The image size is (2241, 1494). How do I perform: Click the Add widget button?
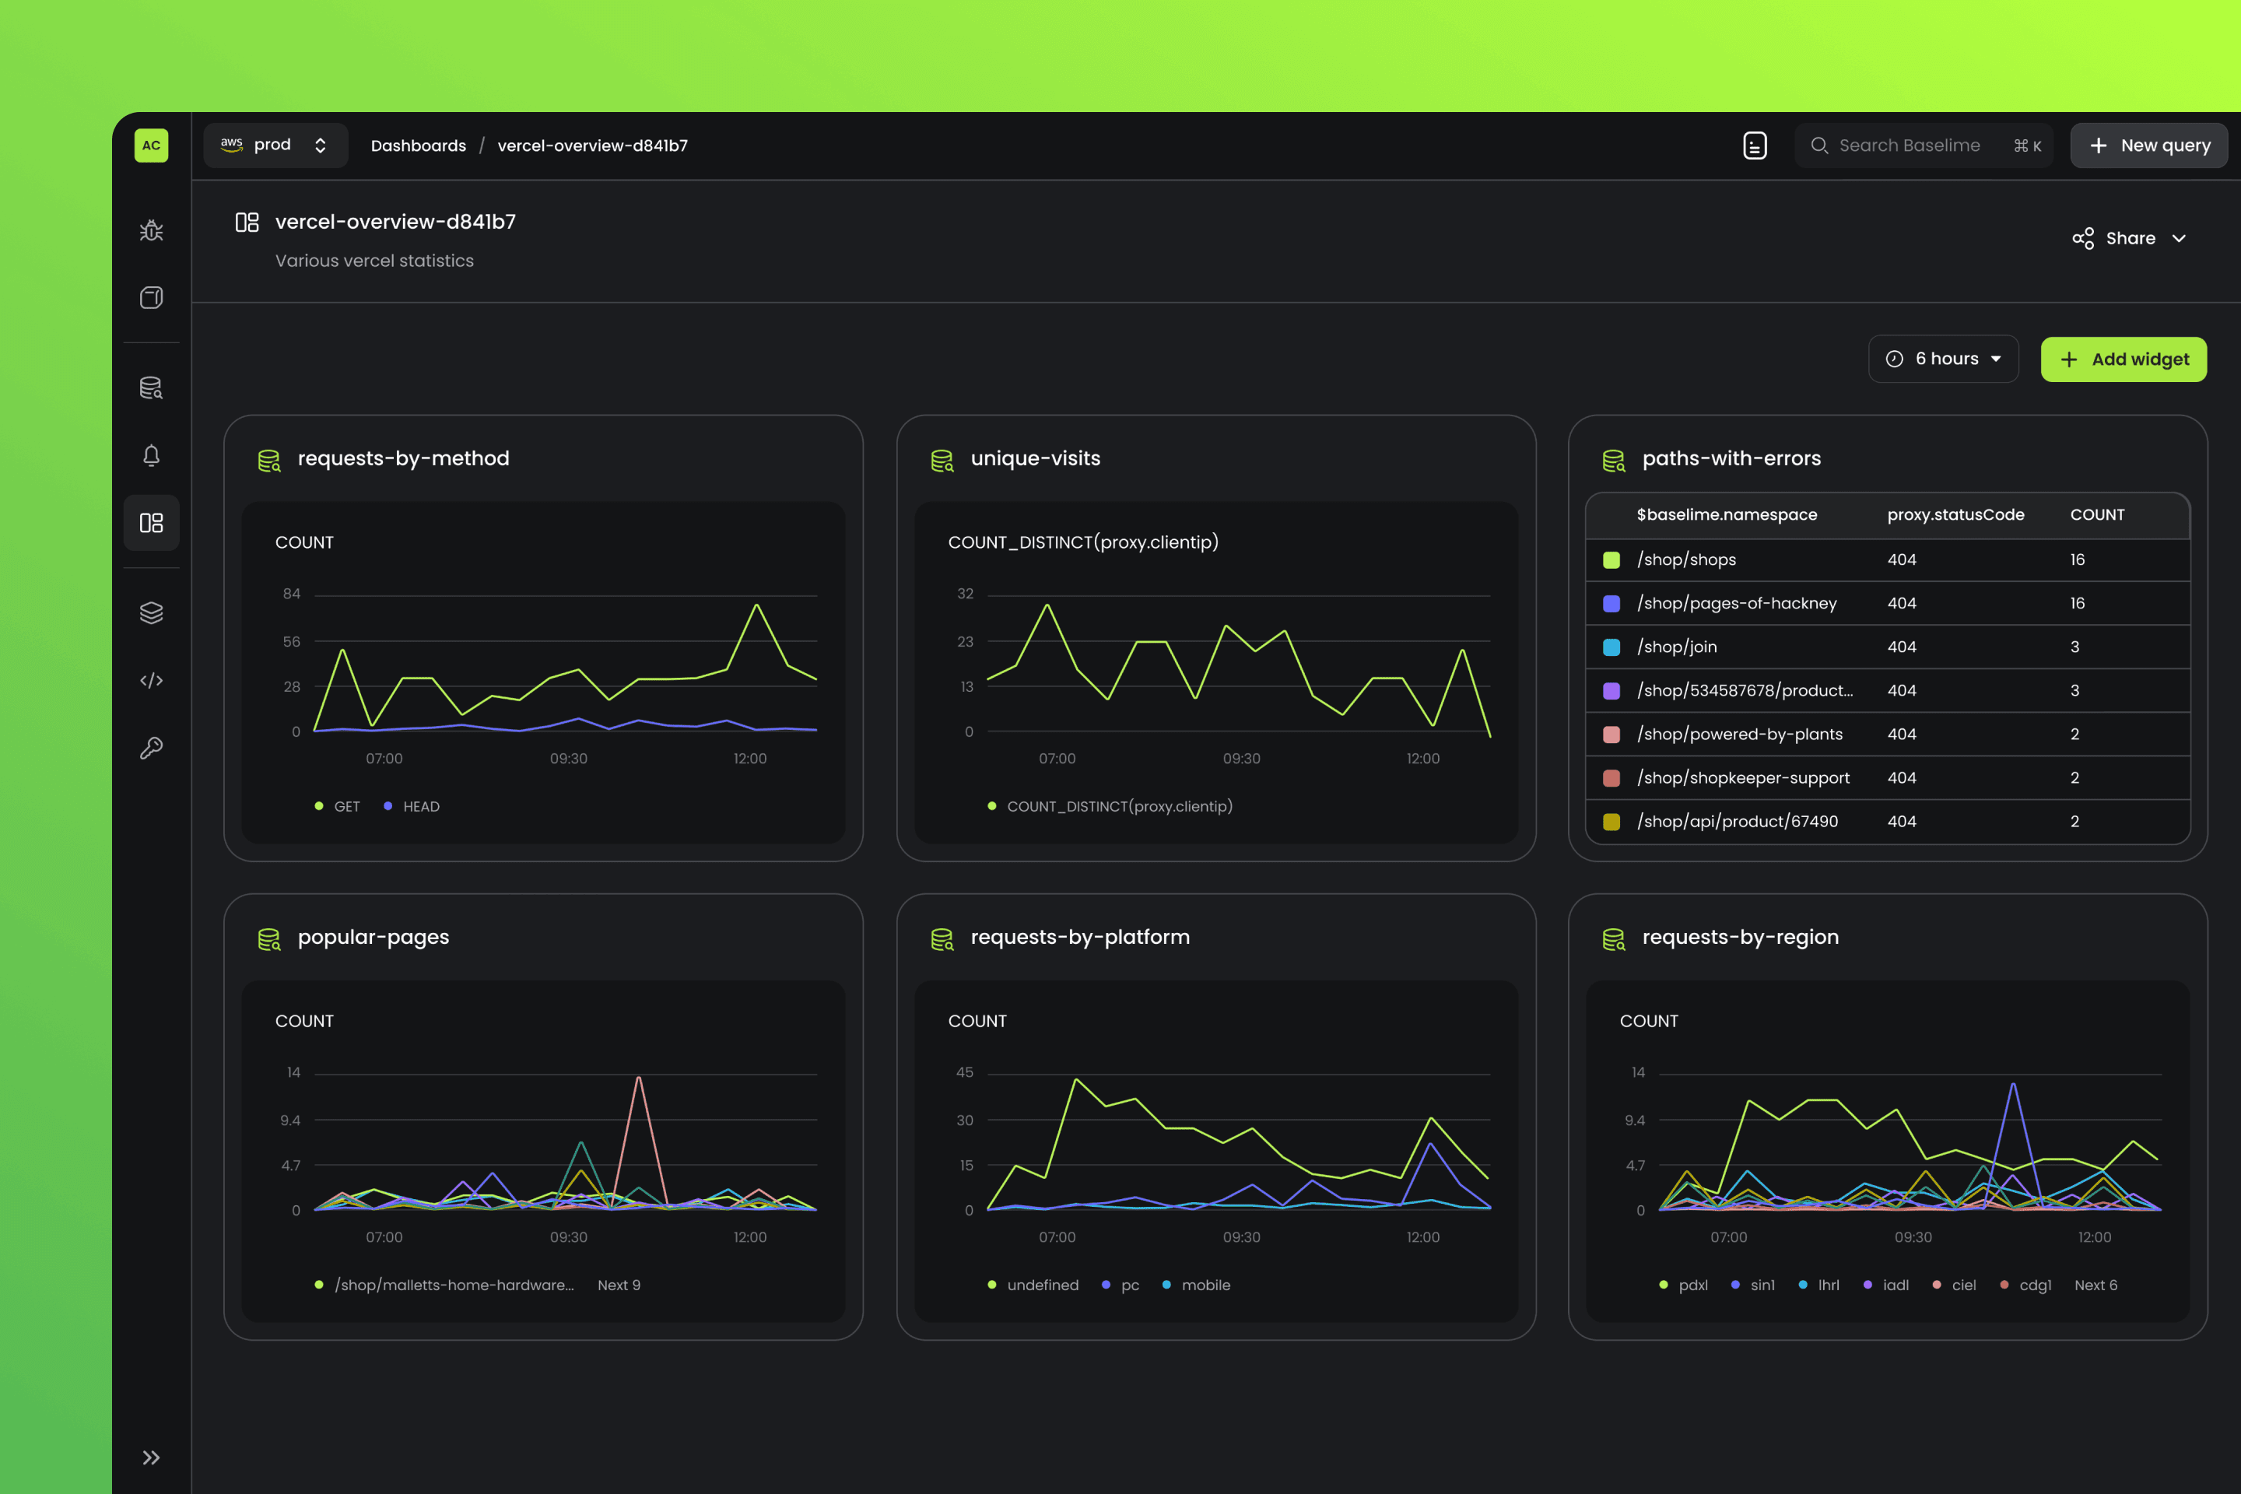2123,359
